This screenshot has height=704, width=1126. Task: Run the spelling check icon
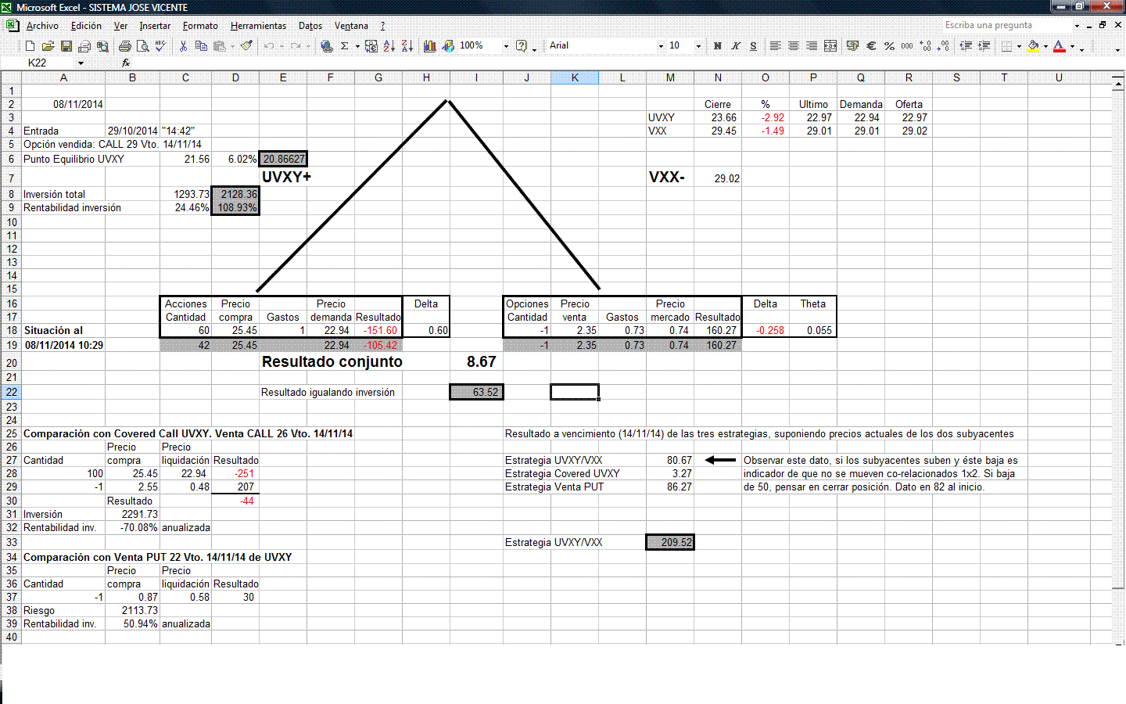point(161,46)
